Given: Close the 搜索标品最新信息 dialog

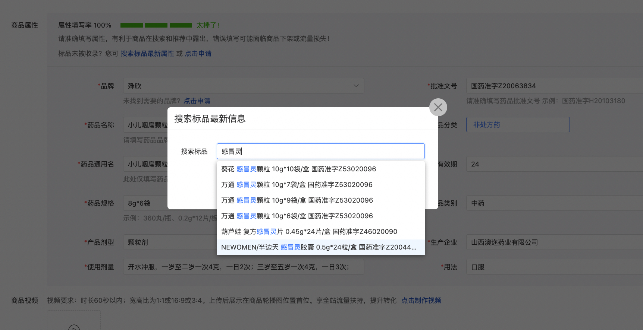Looking at the screenshot, I should coord(438,107).
